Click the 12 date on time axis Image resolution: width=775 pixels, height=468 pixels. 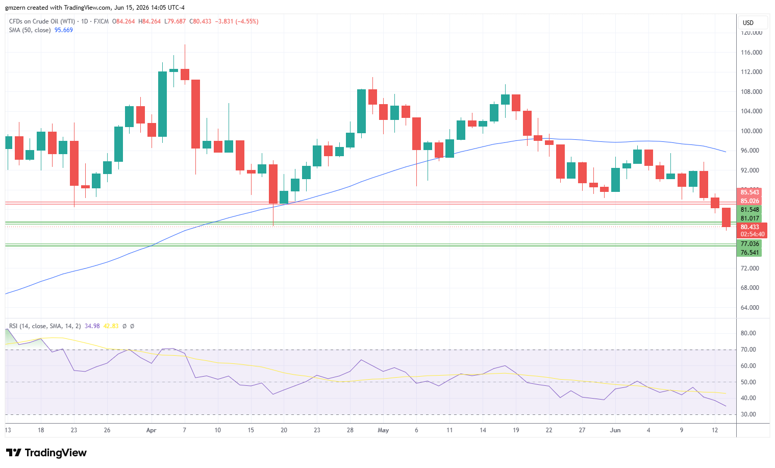pyautogui.click(x=715, y=430)
